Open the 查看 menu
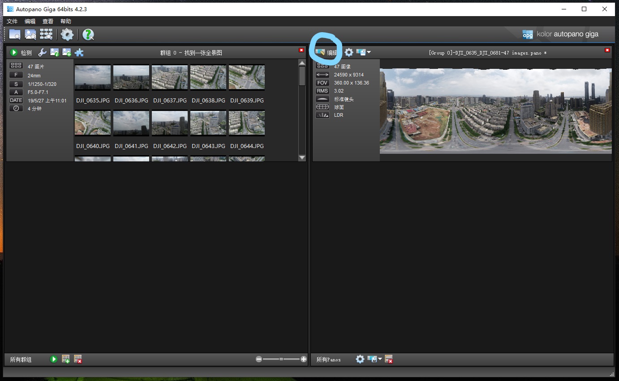Viewport: 619px width, 381px height. tap(48, 21)
